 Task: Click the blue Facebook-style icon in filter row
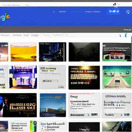click(126, 35)
